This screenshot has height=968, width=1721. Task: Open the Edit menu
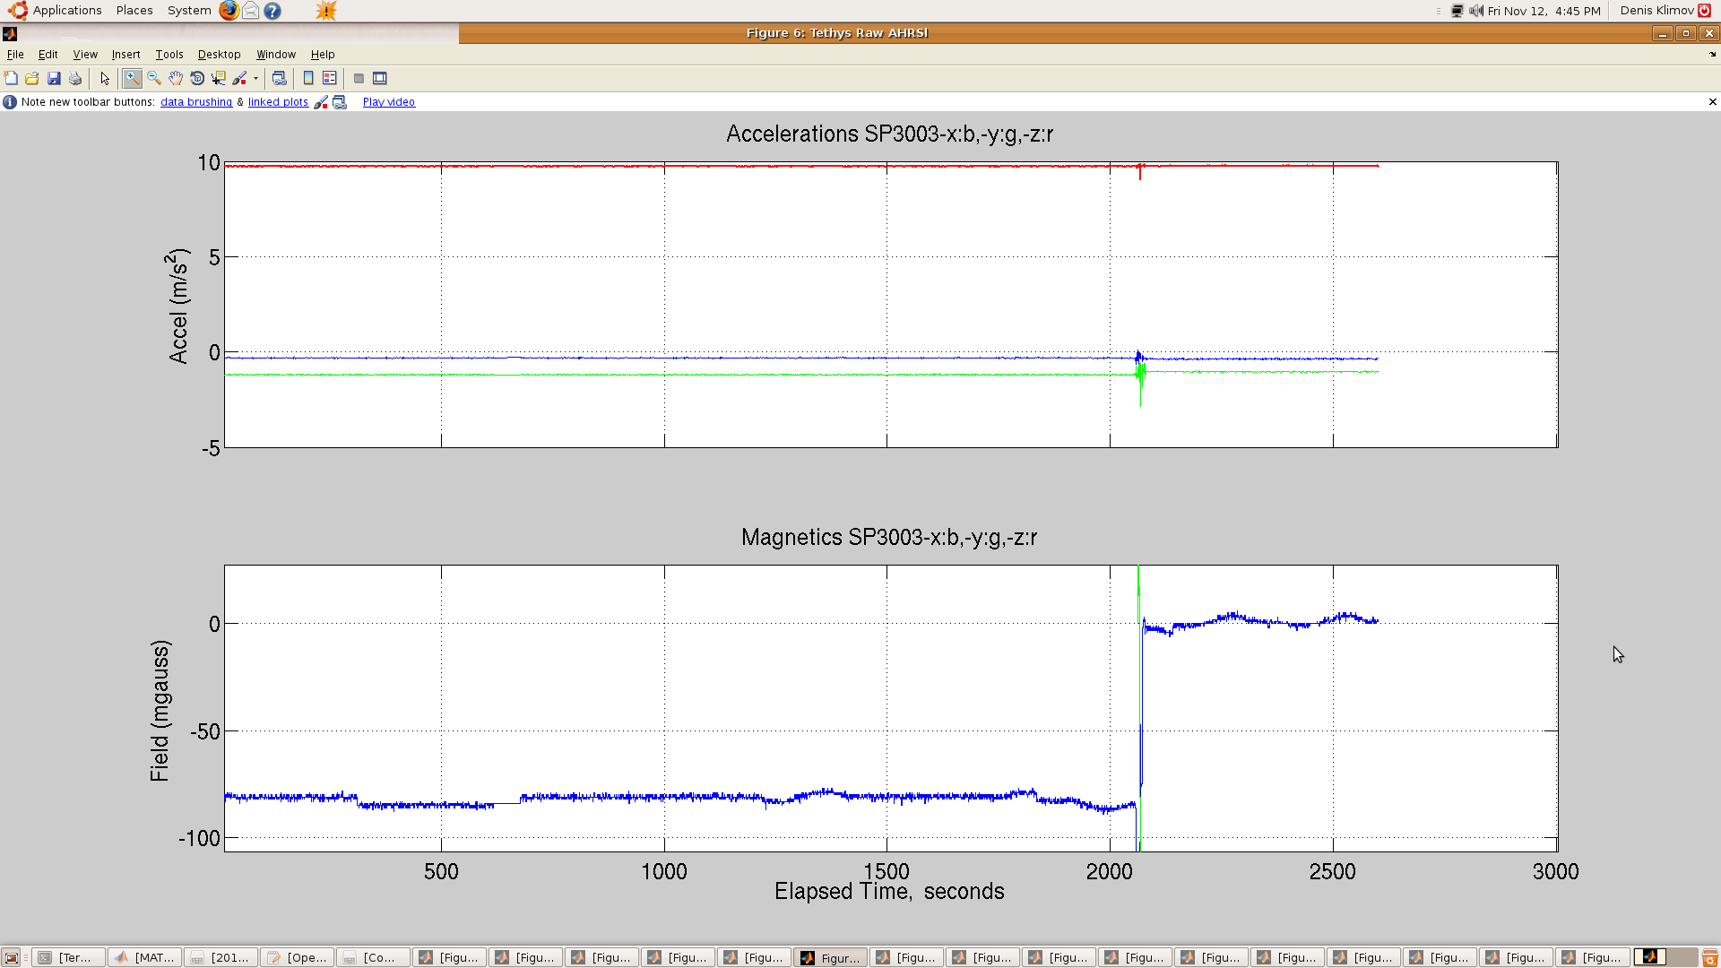[x=48, y=55]
